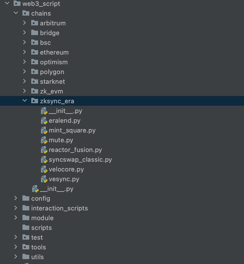This screenshot has height=264, width=244.
Task: Click the tools package folder icon
Action: pos(26,247)
